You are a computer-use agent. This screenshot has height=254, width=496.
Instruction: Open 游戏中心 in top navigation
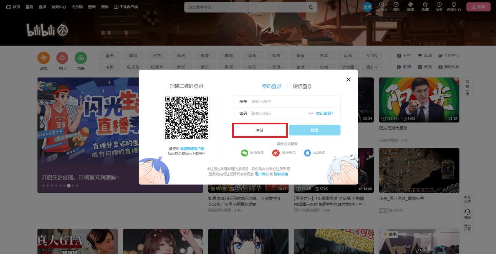coord(59,7)
